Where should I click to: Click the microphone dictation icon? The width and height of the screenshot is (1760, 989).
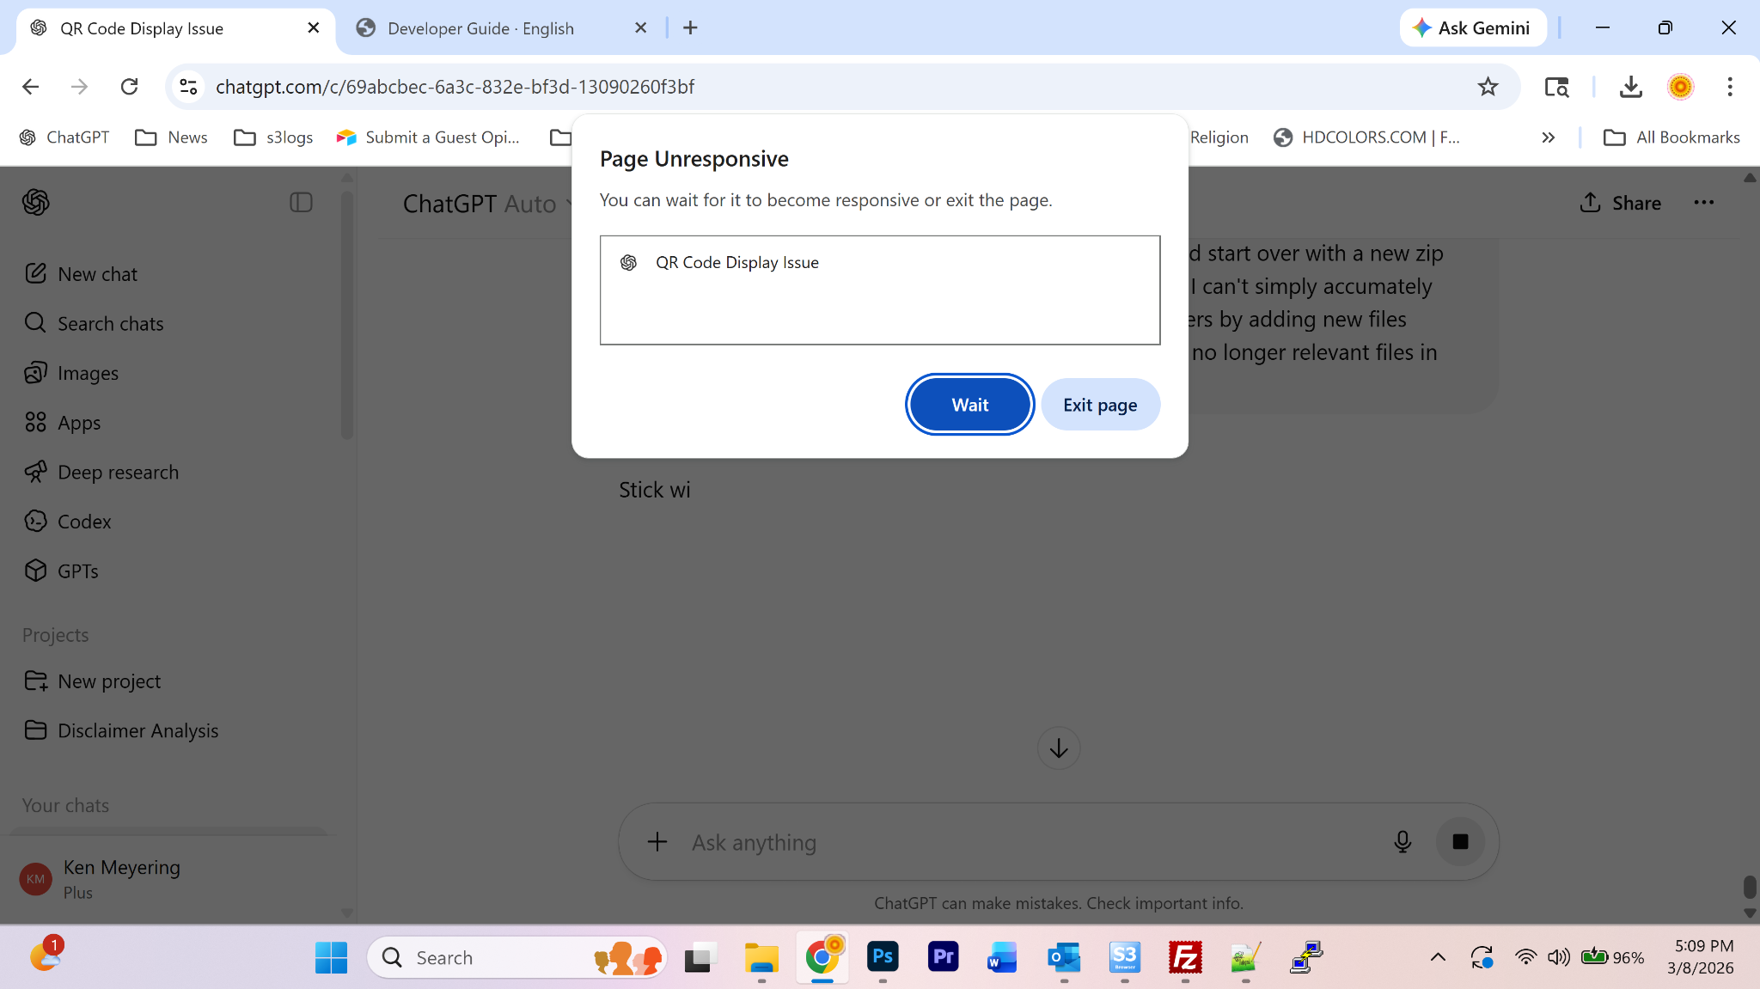click(x=1402, y=842)
